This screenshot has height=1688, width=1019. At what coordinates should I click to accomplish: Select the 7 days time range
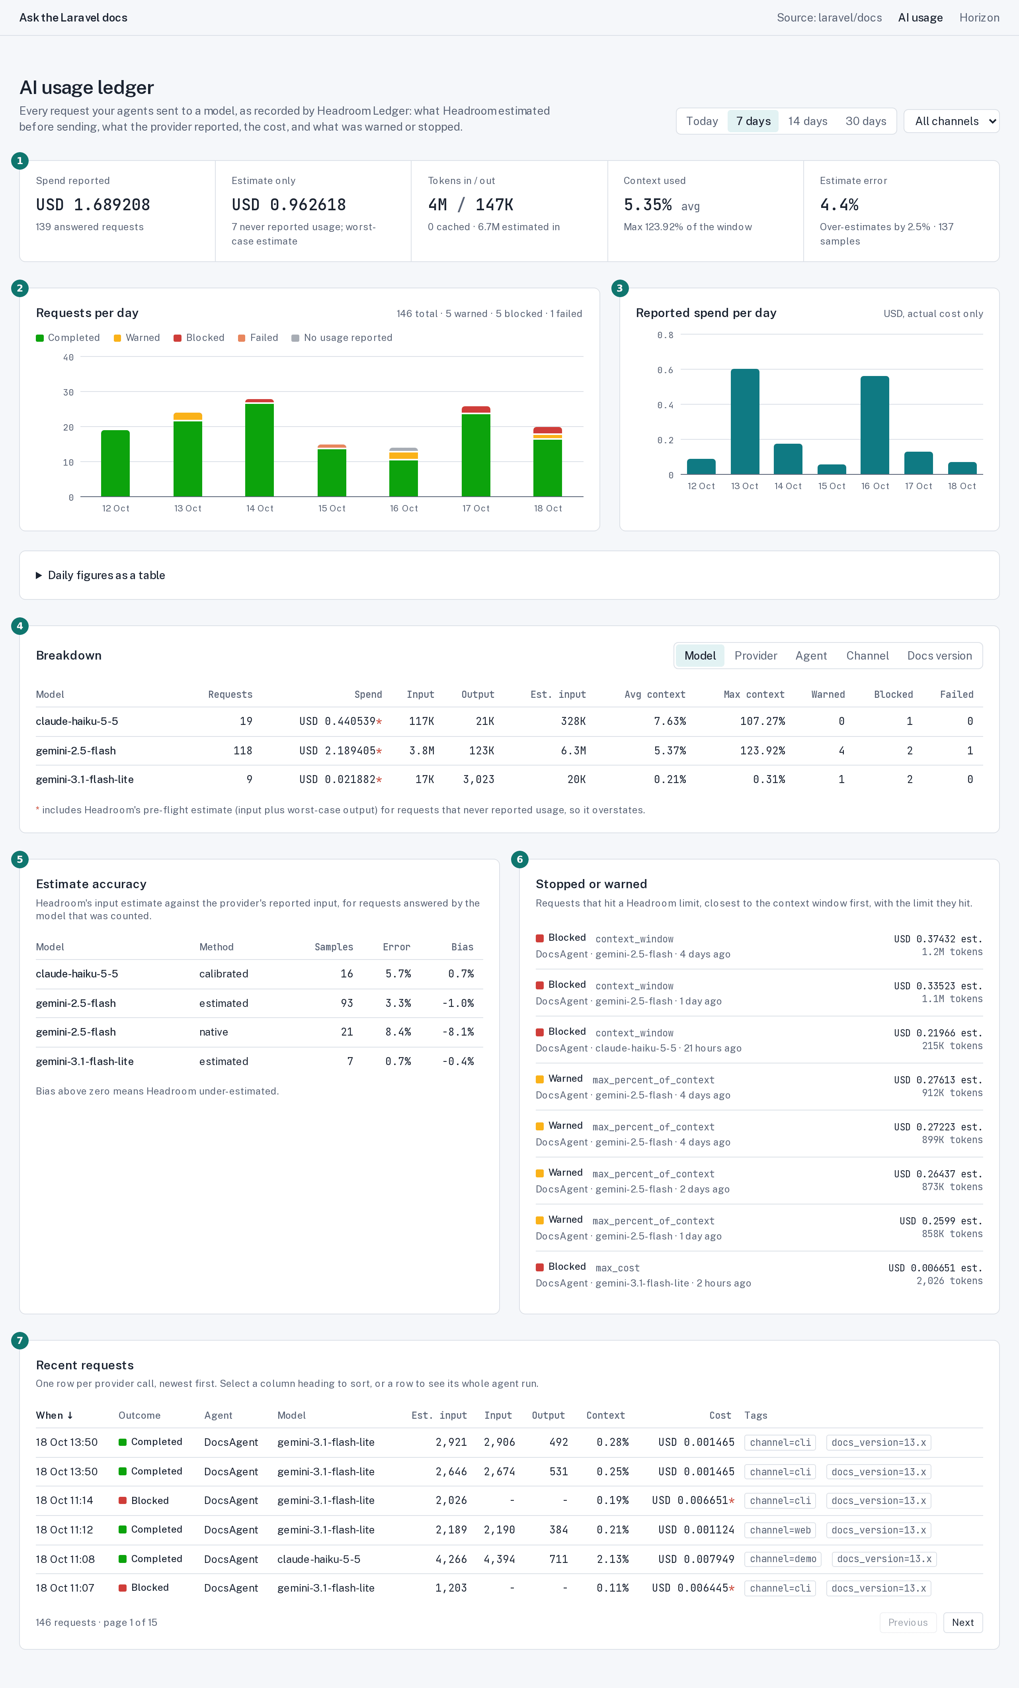point(753,121)
